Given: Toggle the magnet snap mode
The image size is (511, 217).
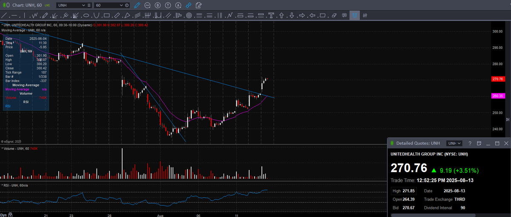Looking at the screenshot, I should 355,16.
